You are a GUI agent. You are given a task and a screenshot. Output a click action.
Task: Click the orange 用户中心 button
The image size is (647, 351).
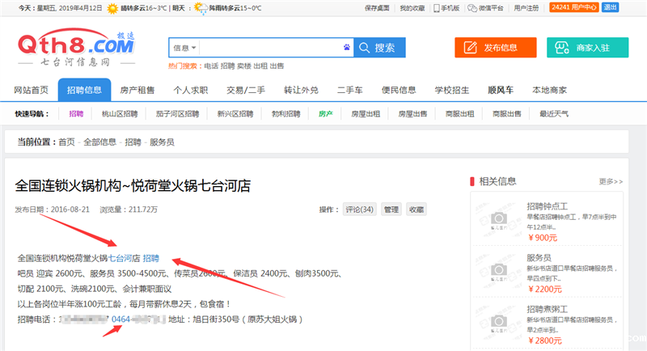pyautogui.click(x=573, y=7)
